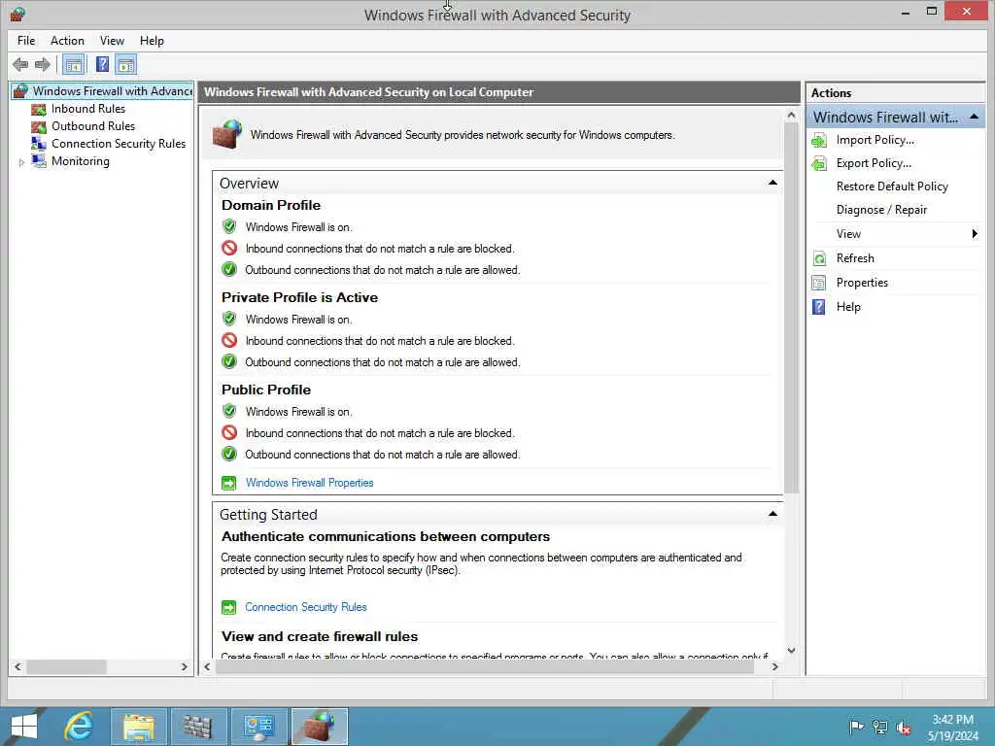995x746 pixels.
Task: Click Help in the Actions pane
Action: (x=848, y=307)
